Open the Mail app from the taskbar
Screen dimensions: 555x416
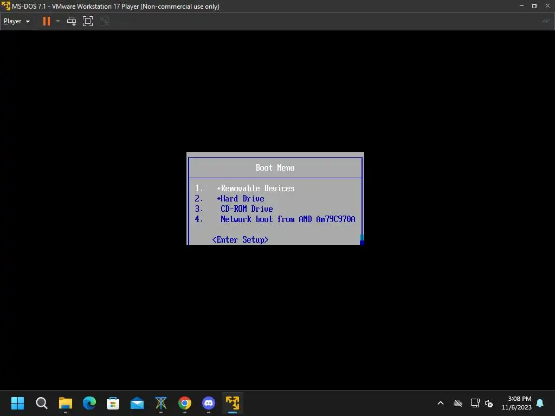(137, 403)
